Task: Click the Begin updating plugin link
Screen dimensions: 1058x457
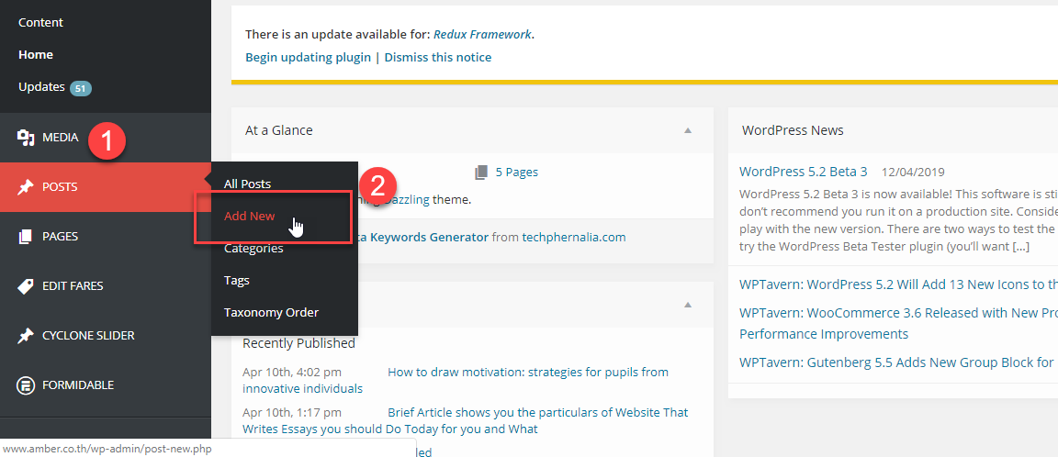Action: [x=308, y=57]
